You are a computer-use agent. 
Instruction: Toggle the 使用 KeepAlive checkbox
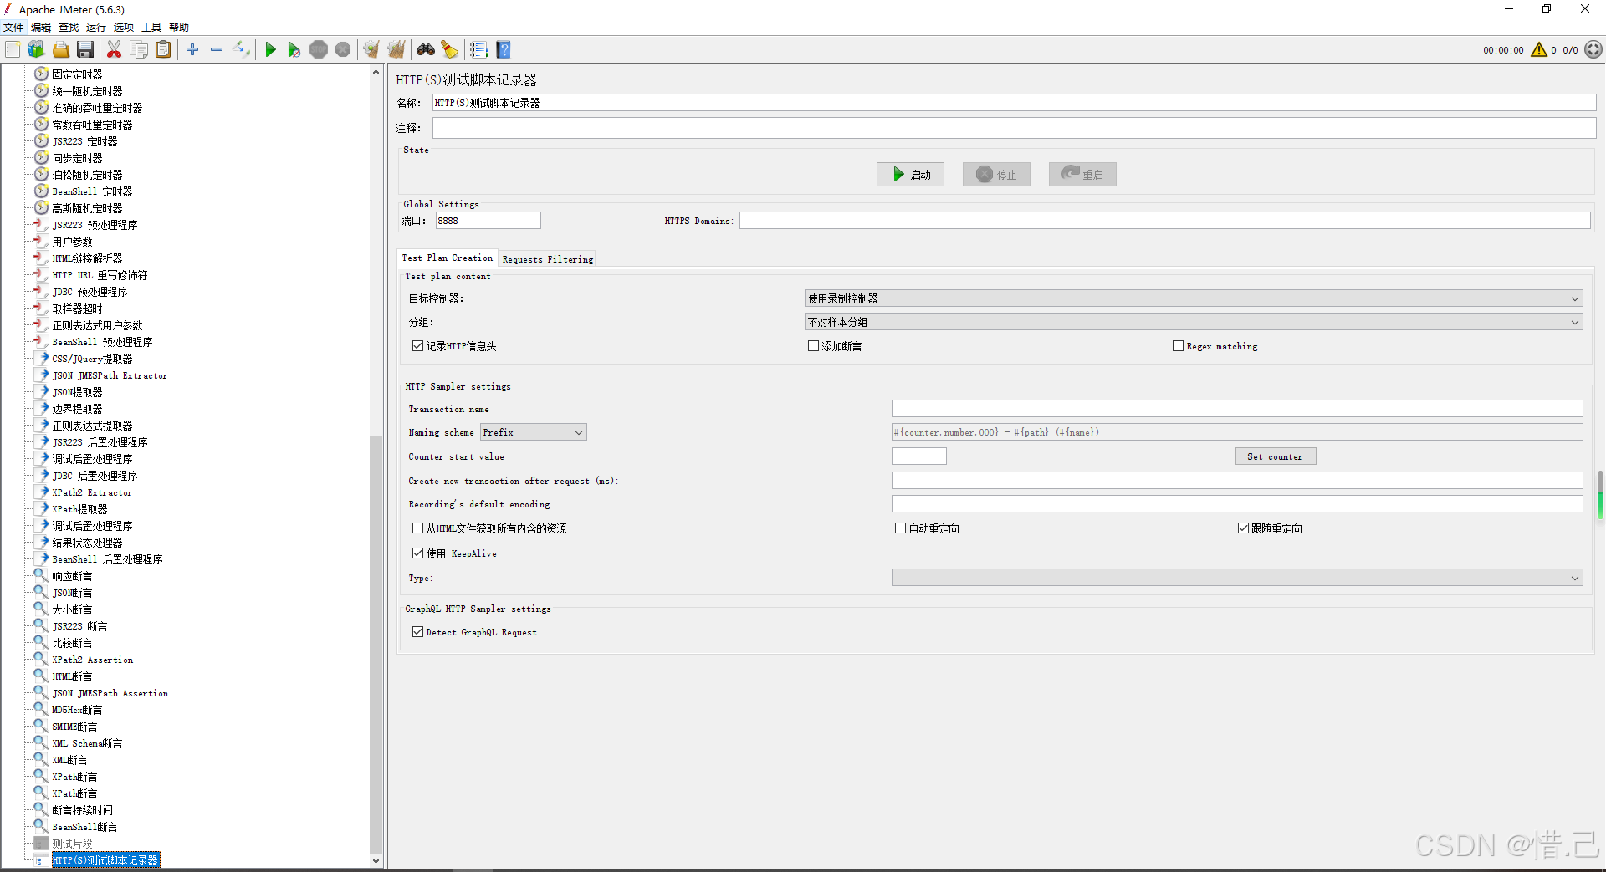pos(417,553)
